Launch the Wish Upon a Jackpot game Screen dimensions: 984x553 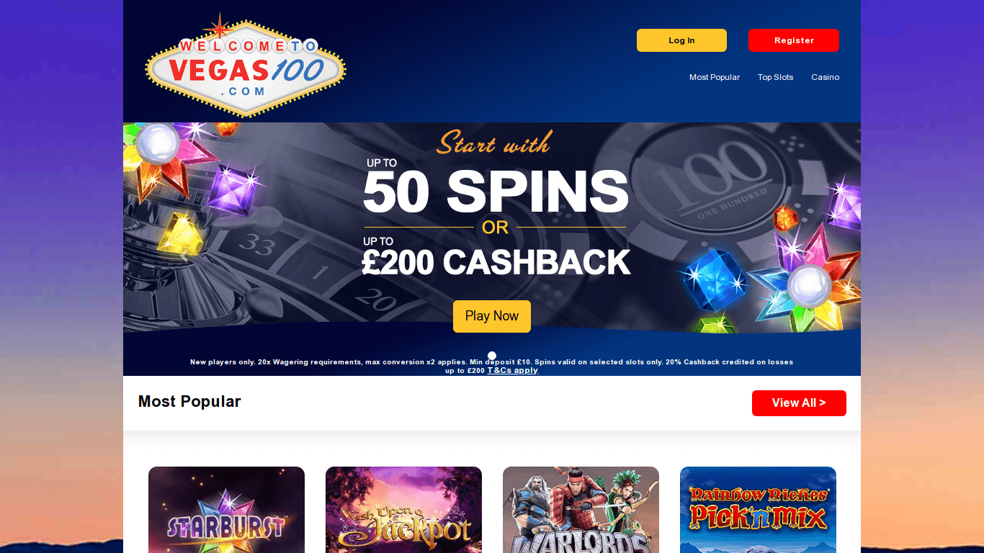[x=403, y=510]
